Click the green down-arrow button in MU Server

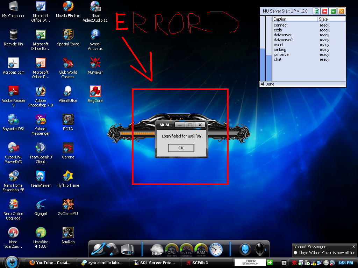[x=333, y=11]
